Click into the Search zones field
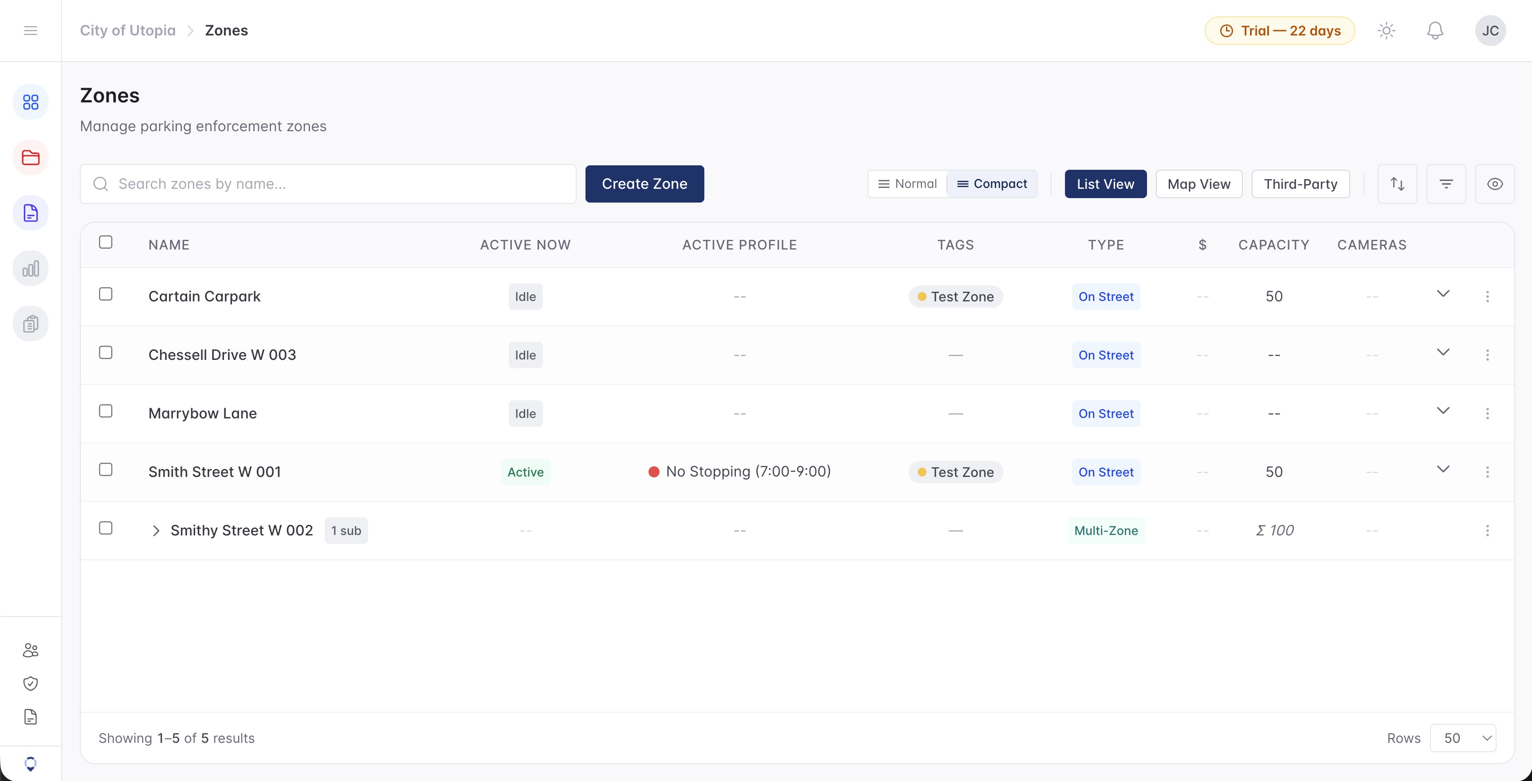The width and height of the screenshot is (1532, 781). click(328, 184)
